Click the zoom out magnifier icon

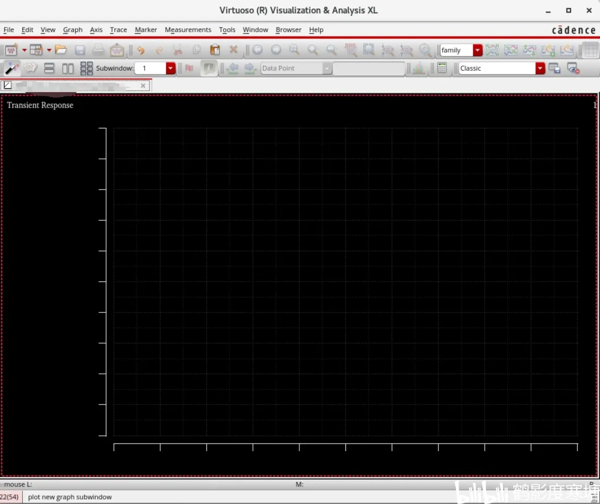pyautogui.click(x=332, y=50)
